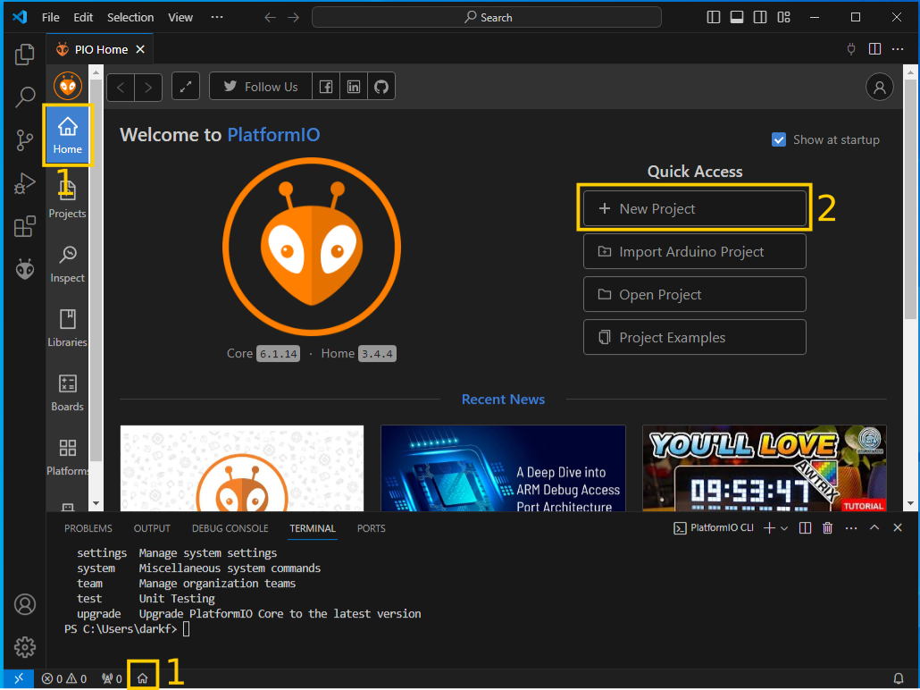Open Customize Layout options
This screenshot has height=690, width=920.
point(783,17)
